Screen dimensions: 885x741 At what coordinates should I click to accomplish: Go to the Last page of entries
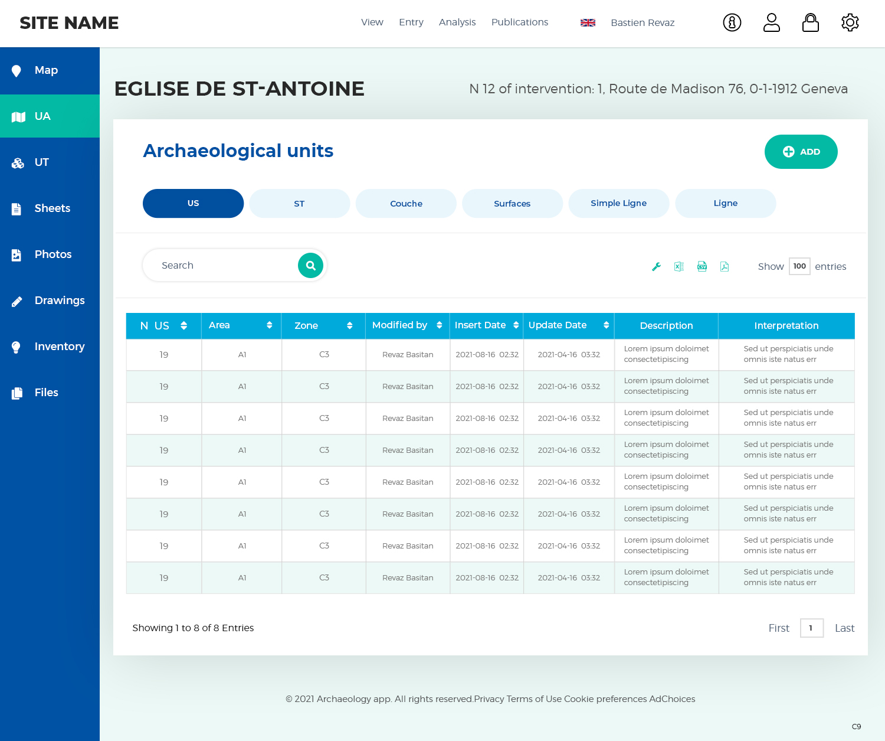(x=844, y=628)
